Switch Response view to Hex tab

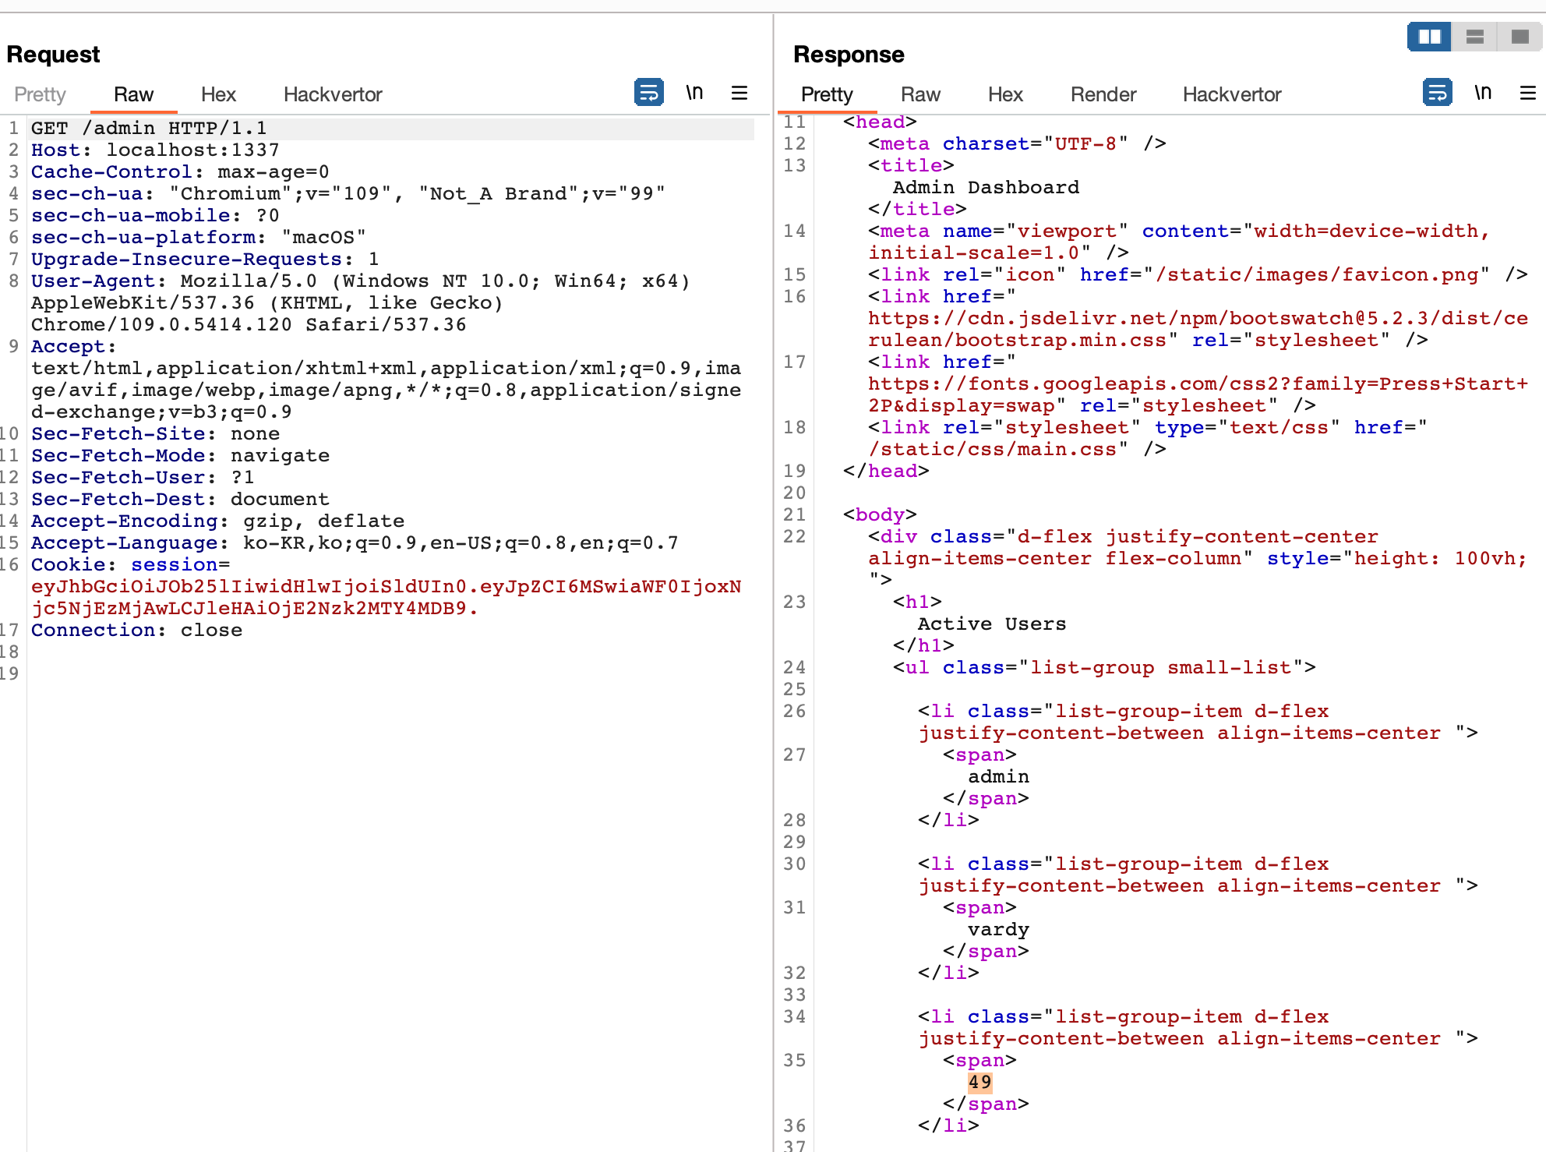point(1005,94)
